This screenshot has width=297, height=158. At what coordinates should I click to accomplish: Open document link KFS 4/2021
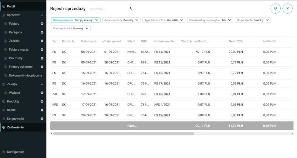coord(163,105)
